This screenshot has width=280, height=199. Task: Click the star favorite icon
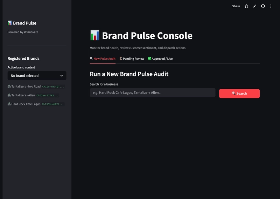246,6
